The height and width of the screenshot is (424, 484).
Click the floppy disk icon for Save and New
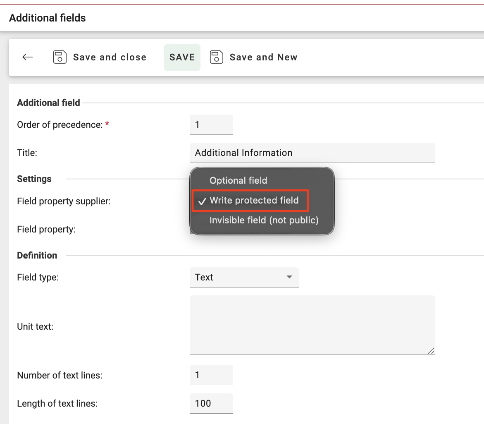pyautogui.click(x=217, y=57)
